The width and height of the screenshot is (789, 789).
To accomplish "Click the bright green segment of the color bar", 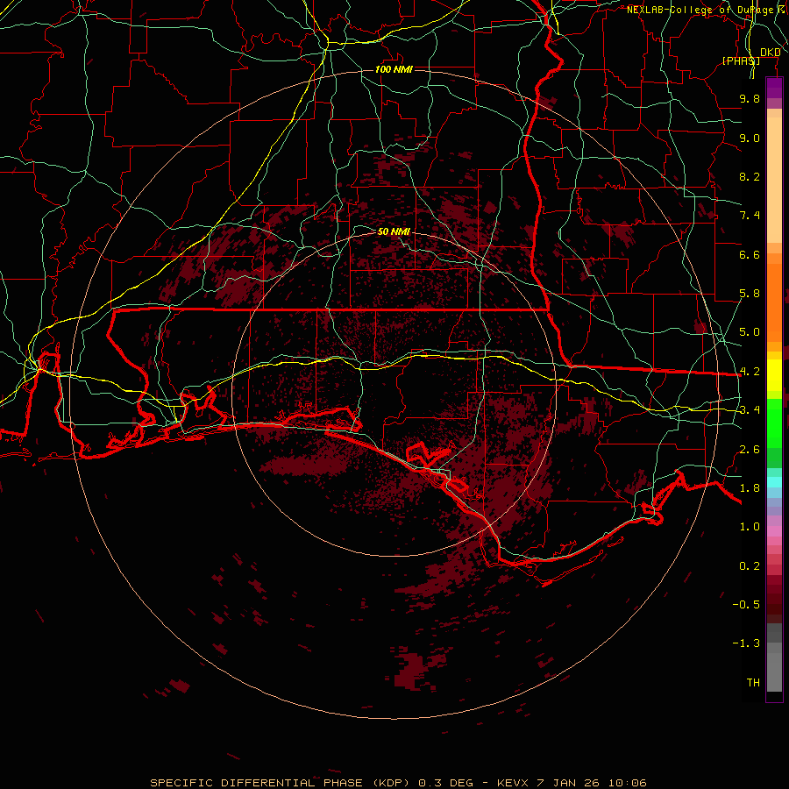I will [774, 423].
